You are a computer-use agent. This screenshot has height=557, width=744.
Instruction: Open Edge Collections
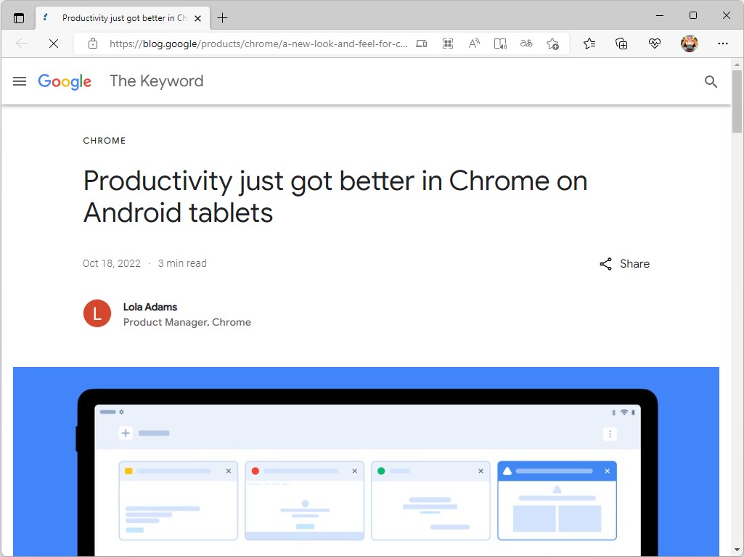tap(621, 44)
